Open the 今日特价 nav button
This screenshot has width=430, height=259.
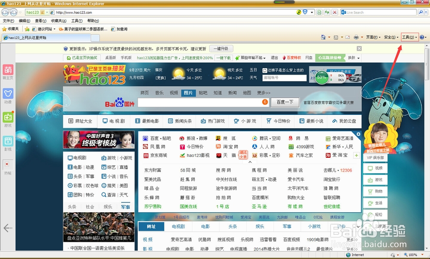click(x=278, y=121)
